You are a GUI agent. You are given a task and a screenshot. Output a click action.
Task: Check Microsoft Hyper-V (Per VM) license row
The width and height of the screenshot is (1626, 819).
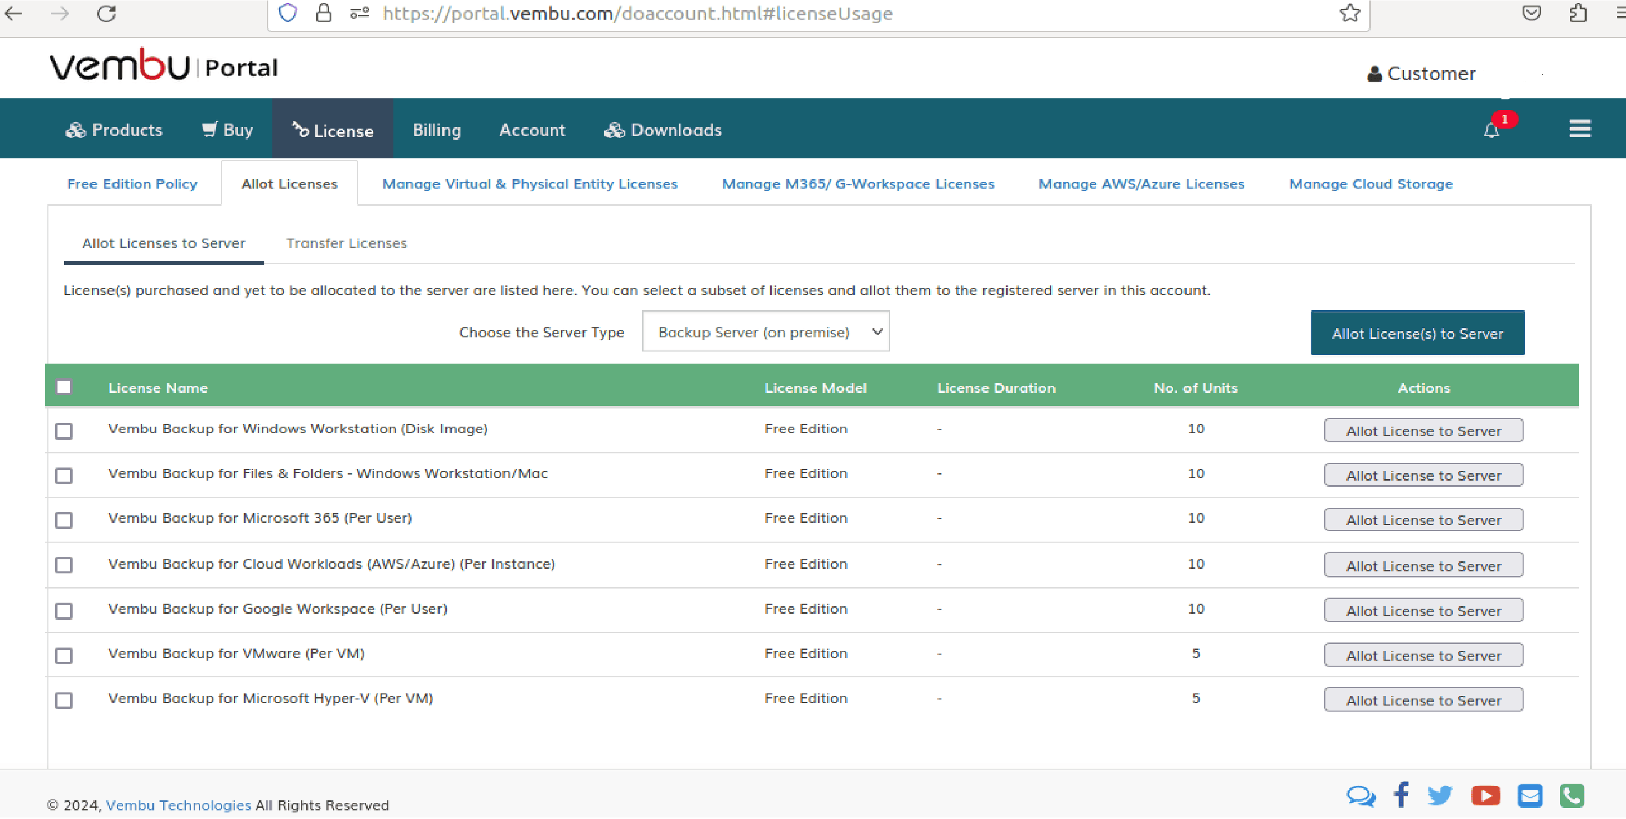tap(64, 700)
